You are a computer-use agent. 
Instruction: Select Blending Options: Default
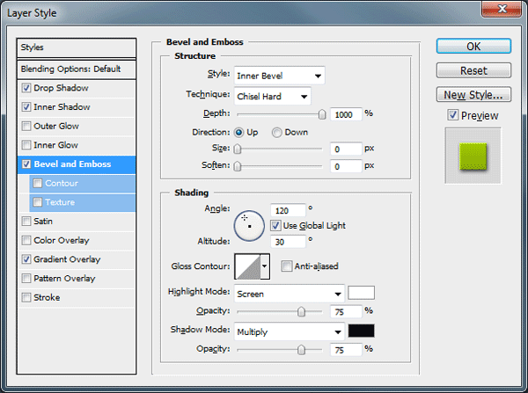tap(77, 69)
